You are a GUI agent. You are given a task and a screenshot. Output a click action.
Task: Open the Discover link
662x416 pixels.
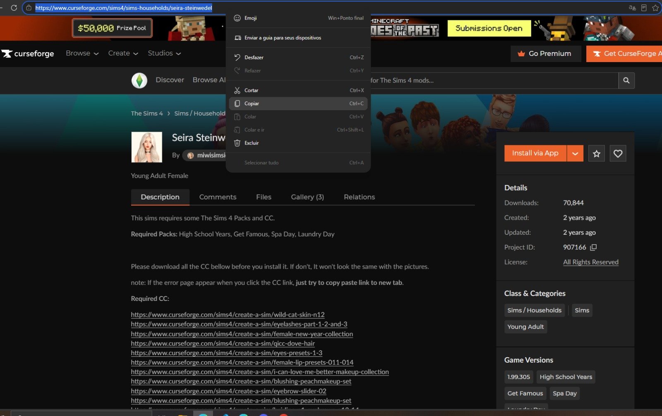[170, 80]
